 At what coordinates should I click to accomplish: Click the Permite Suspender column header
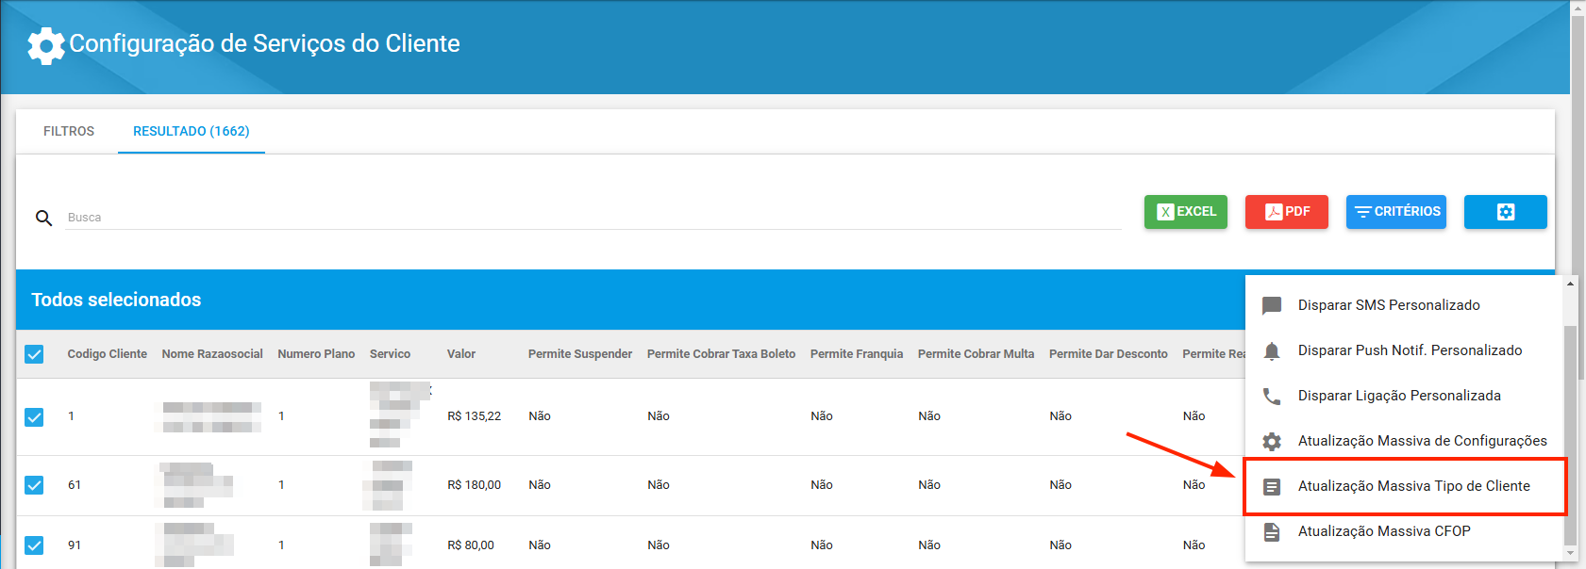[x=580, y=354]
